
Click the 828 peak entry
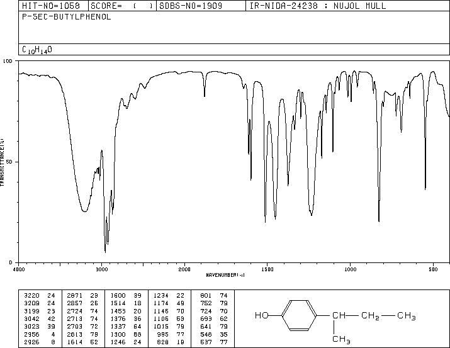[x=171, y=342]
